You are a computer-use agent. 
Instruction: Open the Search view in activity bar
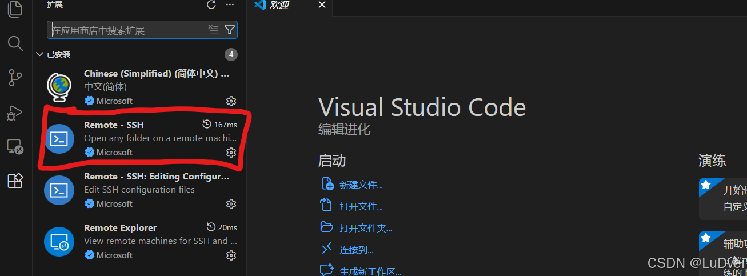point(15,43)
